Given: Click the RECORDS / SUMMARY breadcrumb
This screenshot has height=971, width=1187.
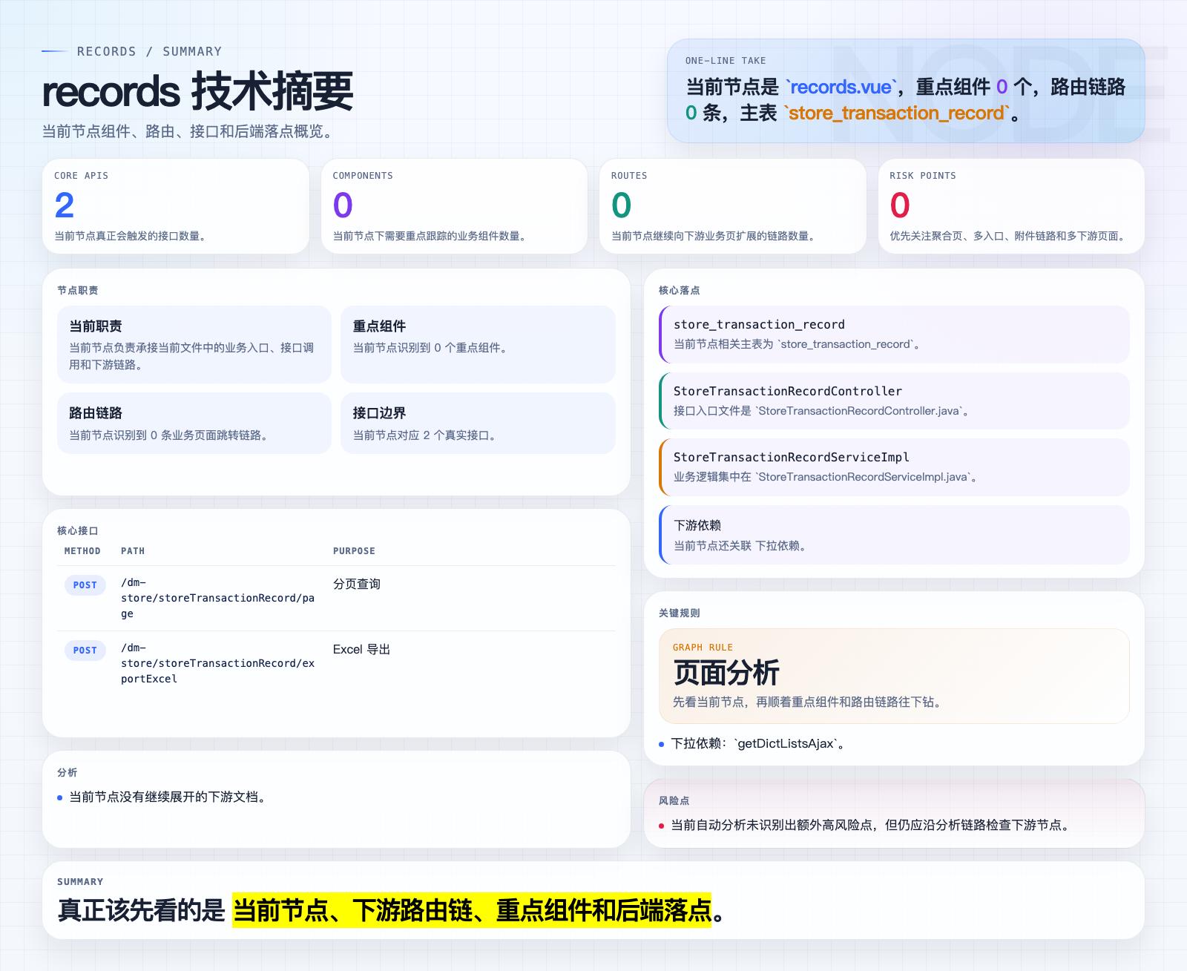Looking at the screenshot, I should pyautogui.click(x=149, y=51).
